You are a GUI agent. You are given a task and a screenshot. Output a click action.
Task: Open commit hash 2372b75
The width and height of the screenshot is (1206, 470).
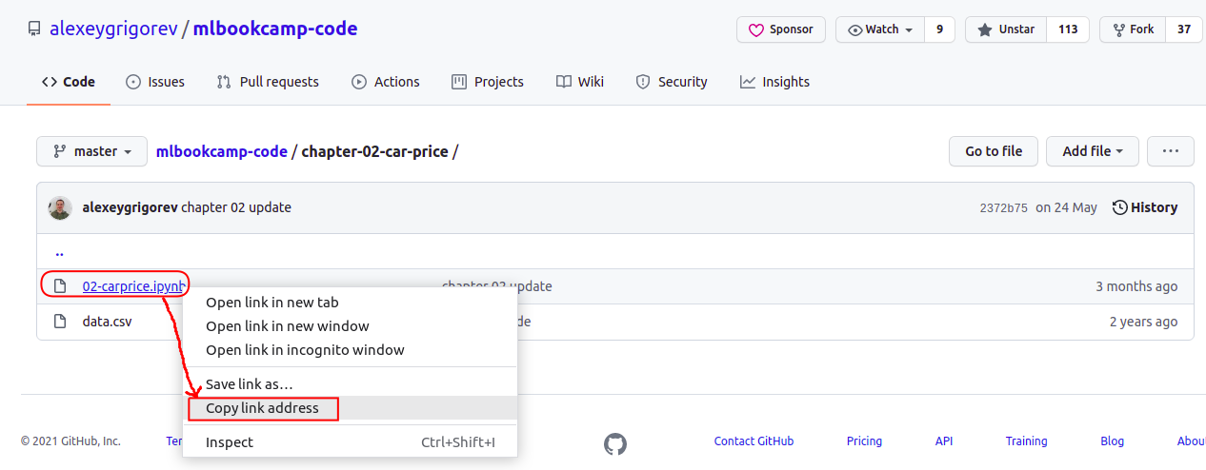coord(1003,208)
